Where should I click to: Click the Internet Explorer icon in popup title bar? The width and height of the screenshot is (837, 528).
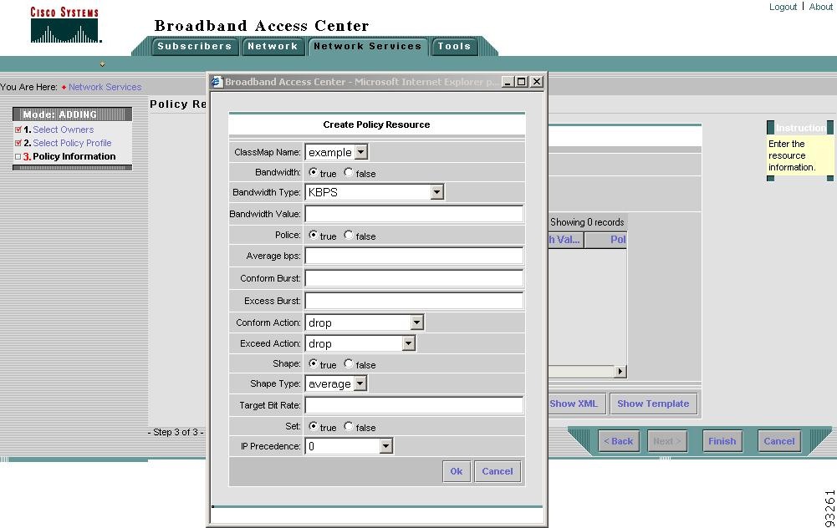click(x=217, y=82)
